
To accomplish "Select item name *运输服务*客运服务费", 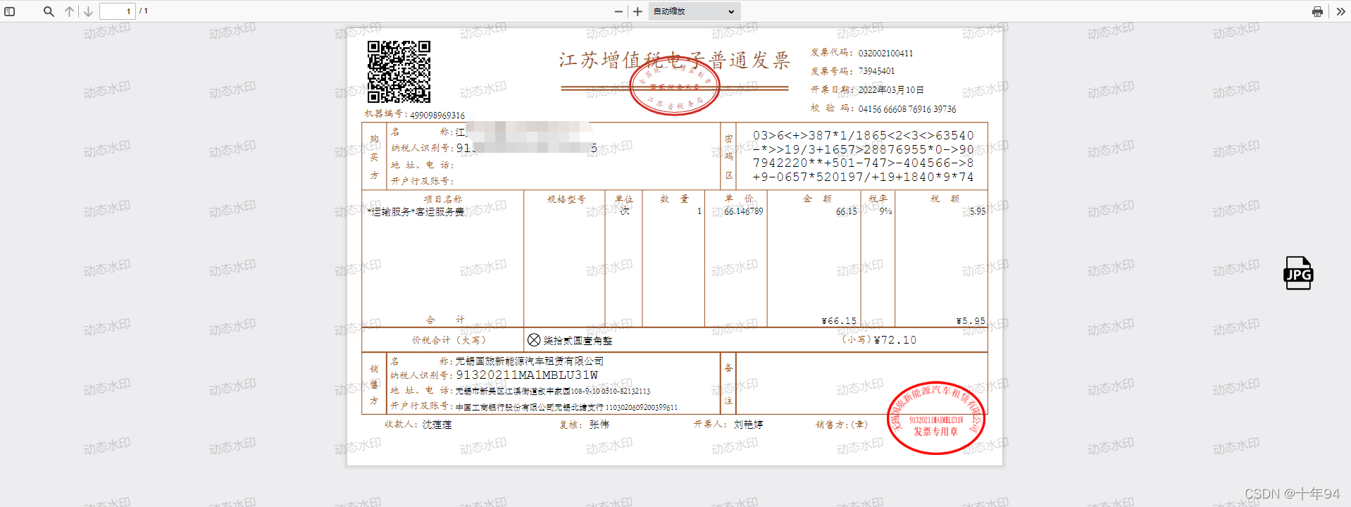I will coord(416,212).
